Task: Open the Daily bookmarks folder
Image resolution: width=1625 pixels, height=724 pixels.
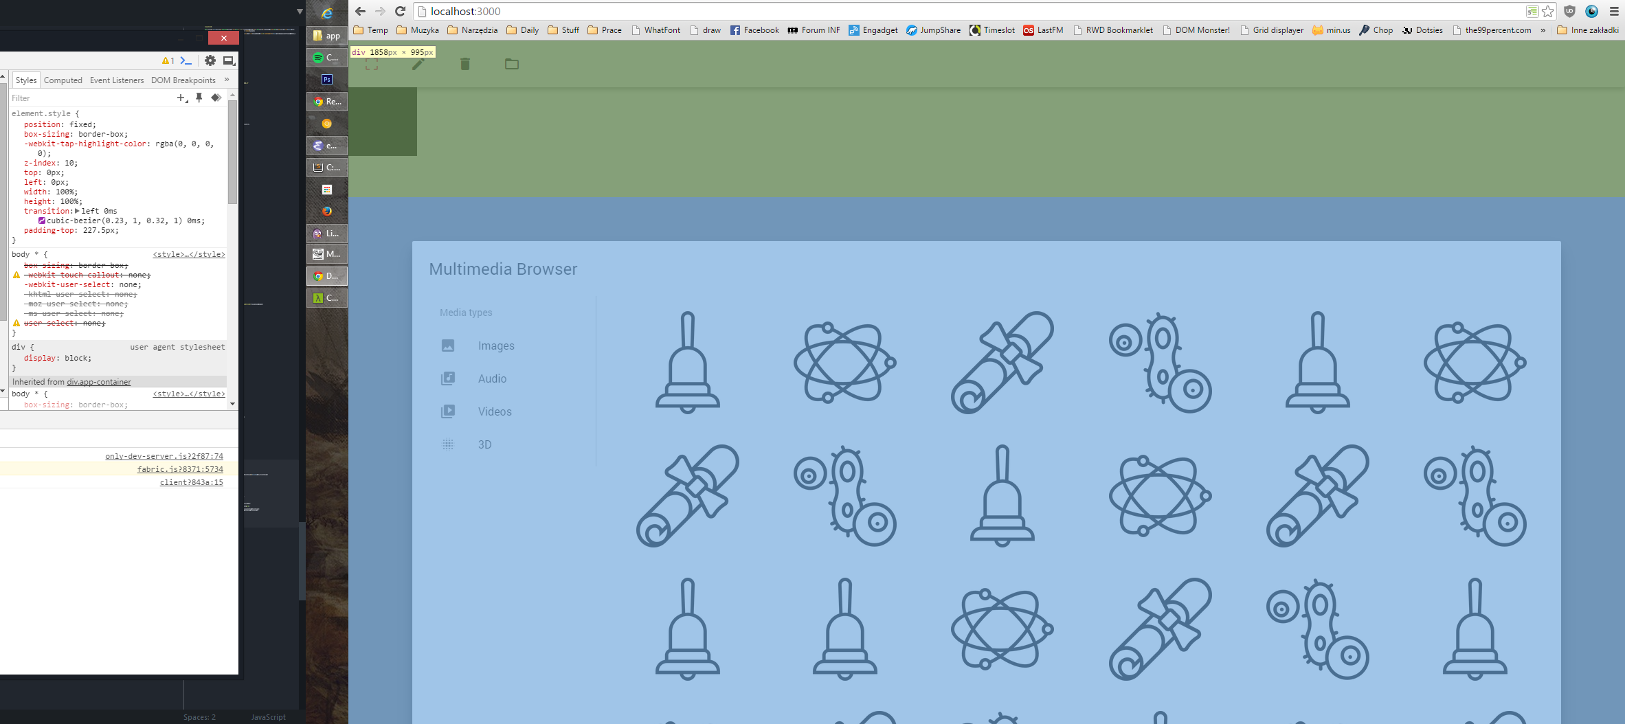Action: [523, 30]
